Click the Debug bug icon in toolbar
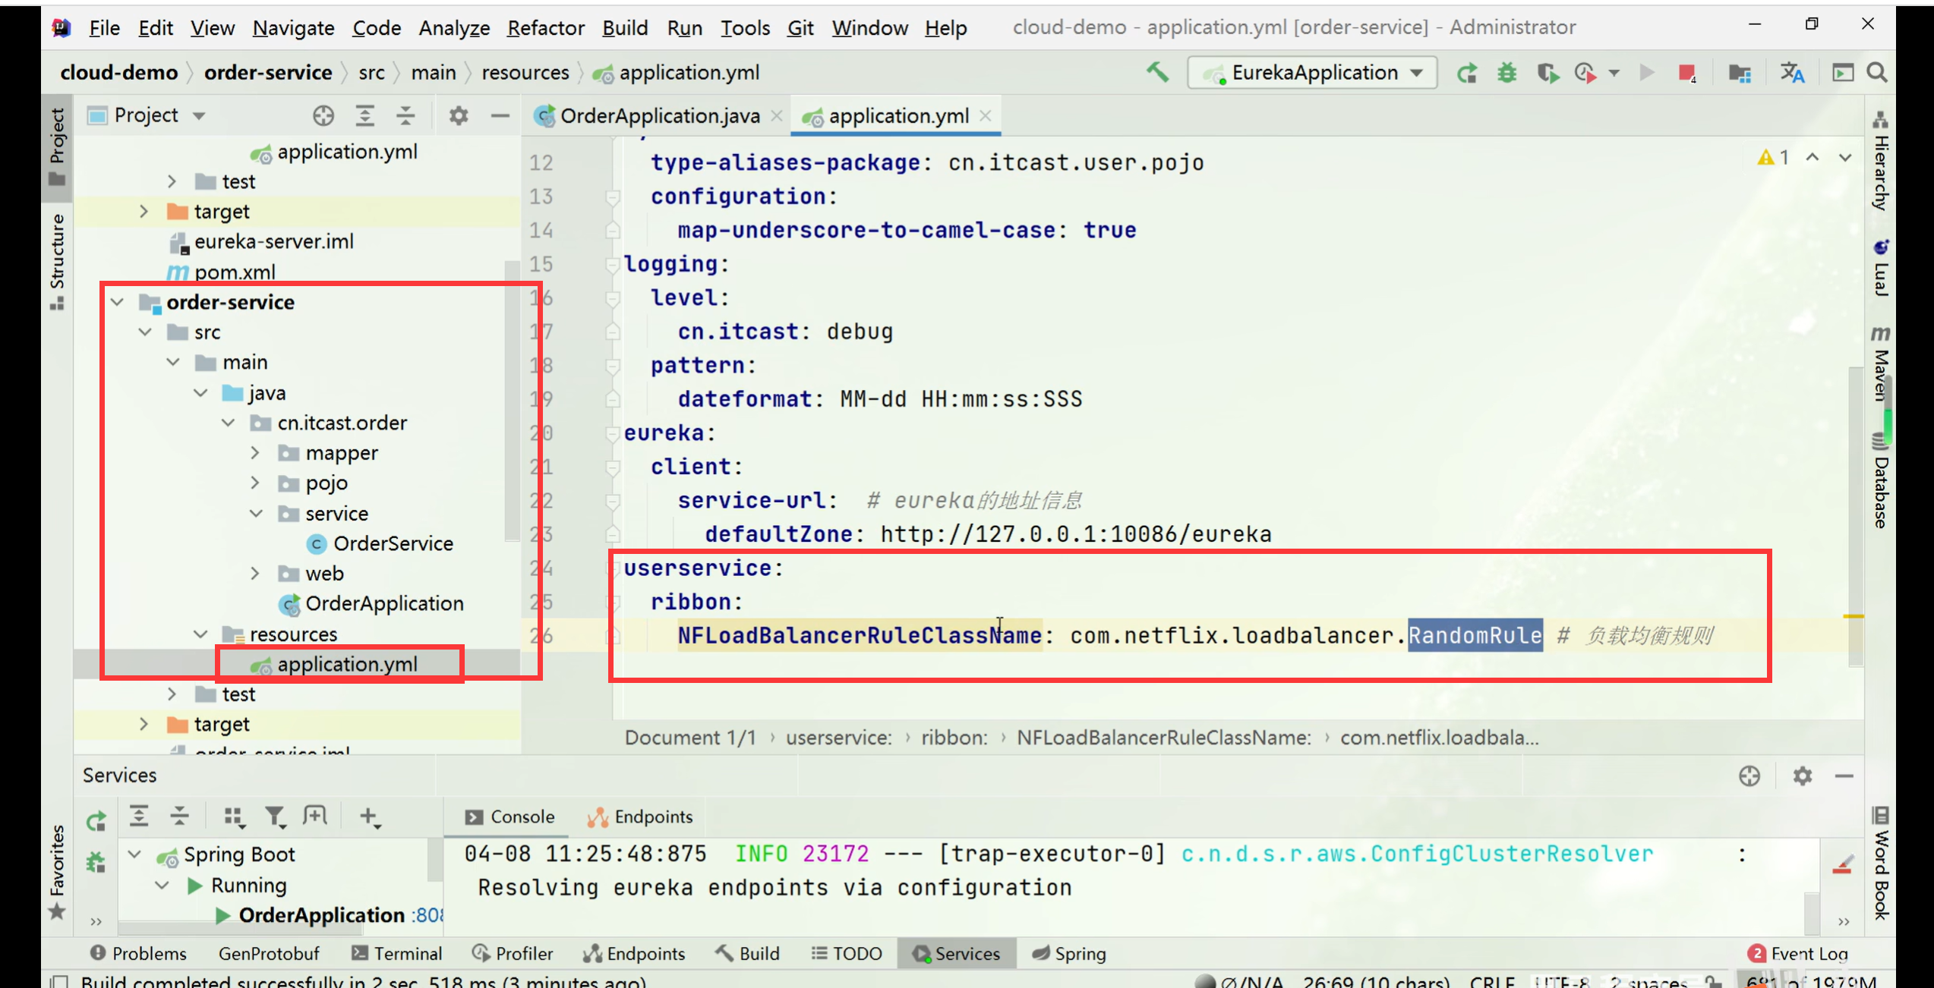Viewport: 1934px width, 988px height. click(x=1507, y=73)
